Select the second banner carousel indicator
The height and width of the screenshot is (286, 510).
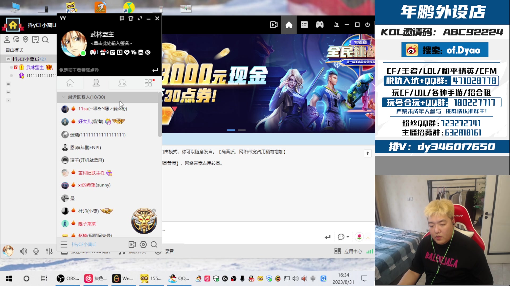(242, 130)
